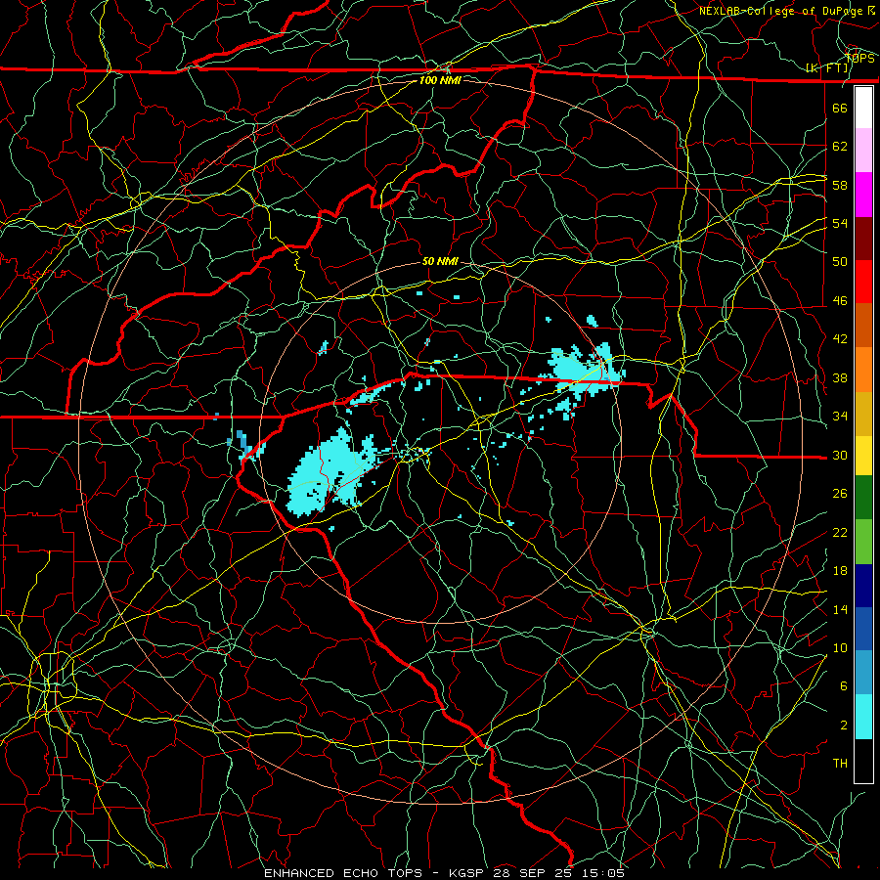Click the legend value '58'

(x=840, y=185)
